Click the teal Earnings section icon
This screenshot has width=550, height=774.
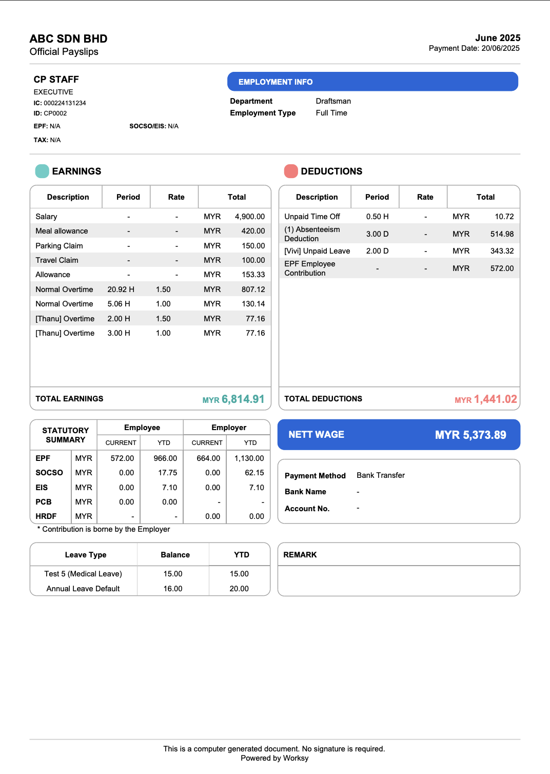pyautogui.click(x=42, y=171)
